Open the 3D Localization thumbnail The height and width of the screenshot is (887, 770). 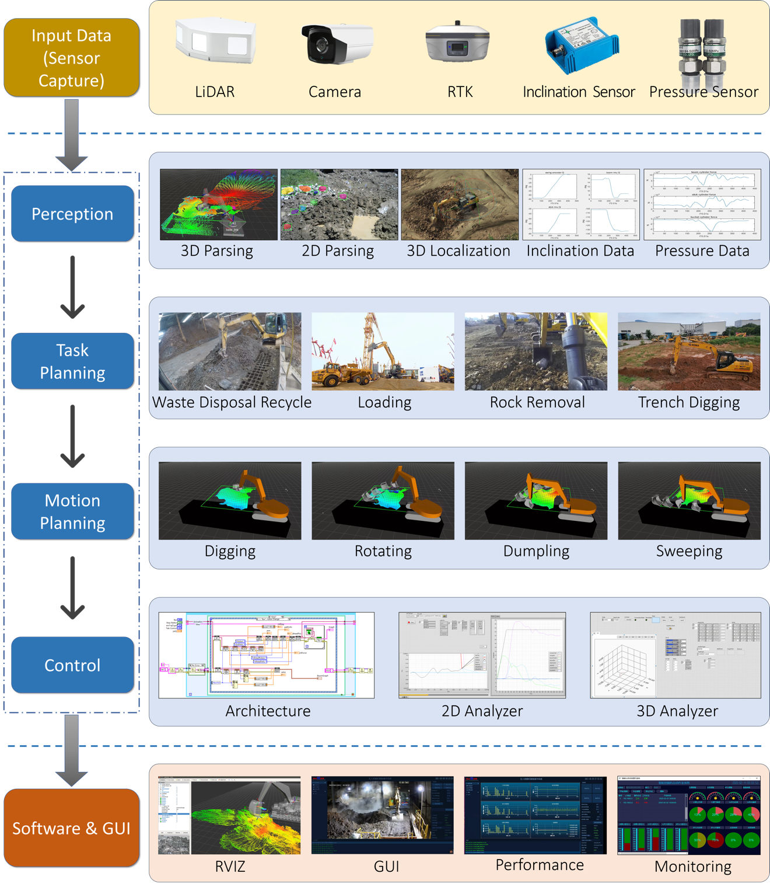[x=460, y=204]
